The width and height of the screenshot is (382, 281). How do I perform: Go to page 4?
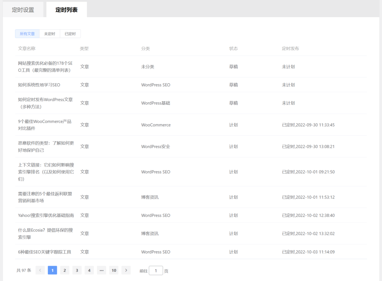tap(89, 271)
